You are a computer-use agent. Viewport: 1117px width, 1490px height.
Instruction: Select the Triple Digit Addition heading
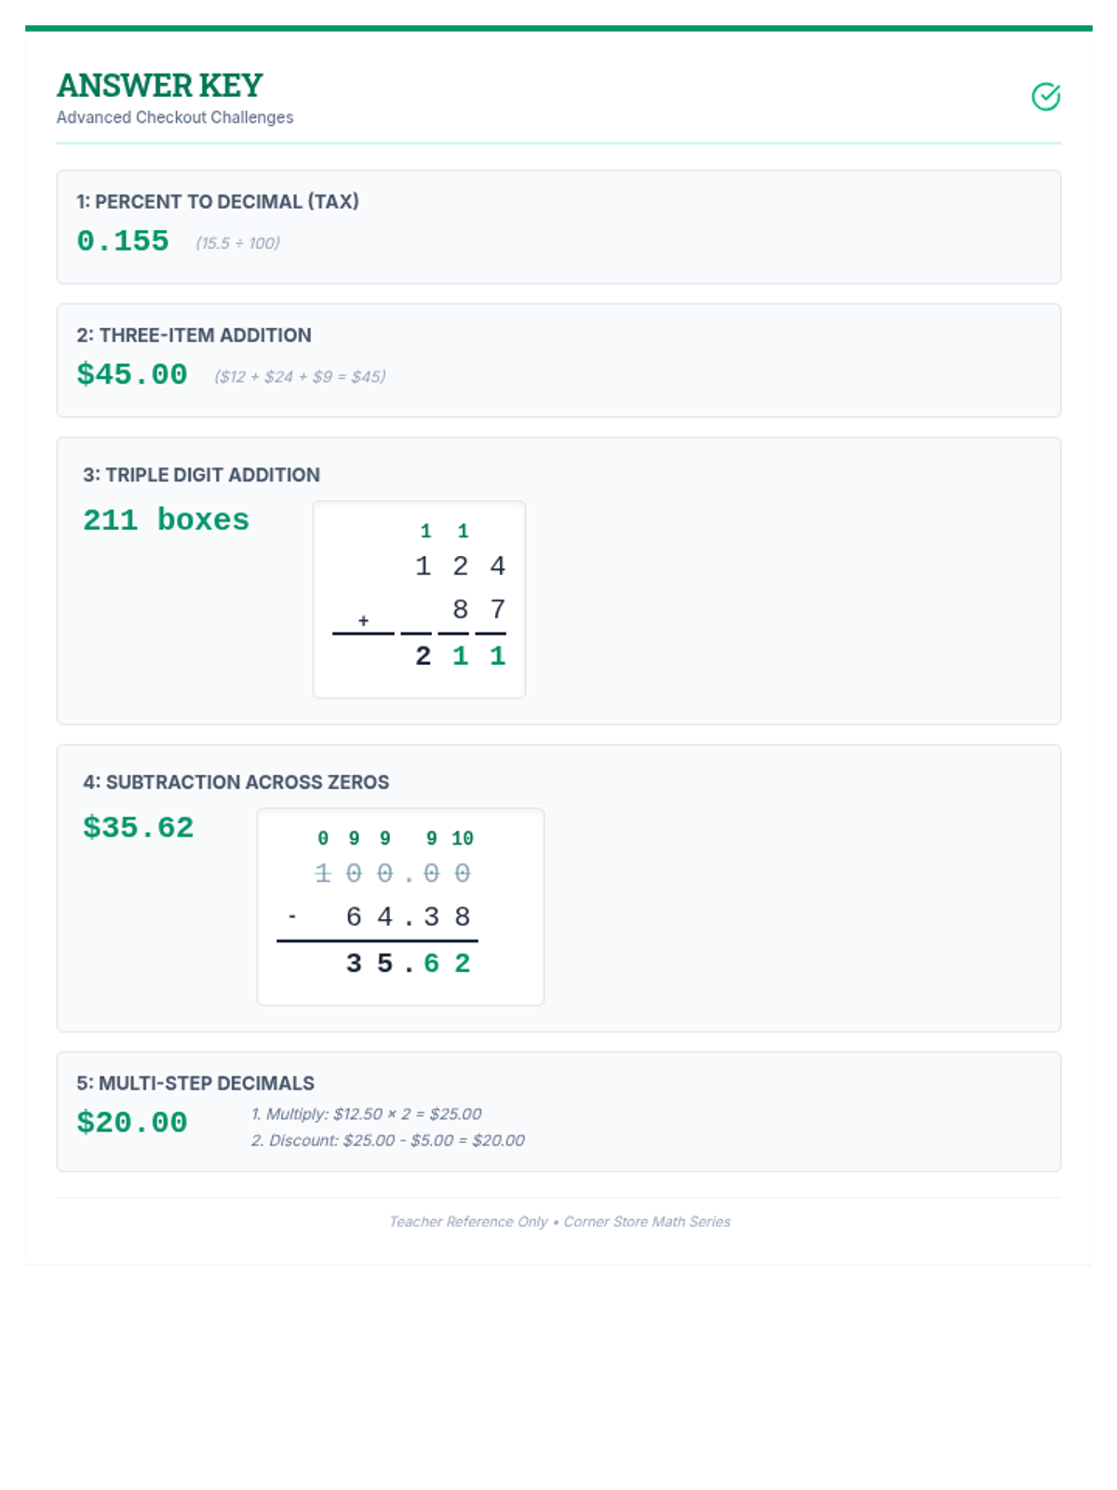(x=201, y=475)
